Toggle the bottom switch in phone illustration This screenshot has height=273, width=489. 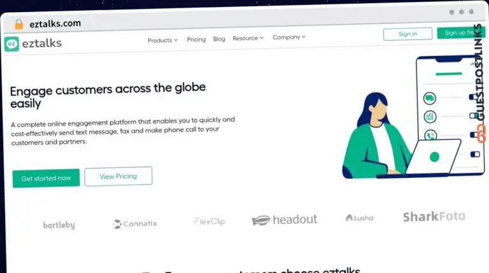[475, 154]
